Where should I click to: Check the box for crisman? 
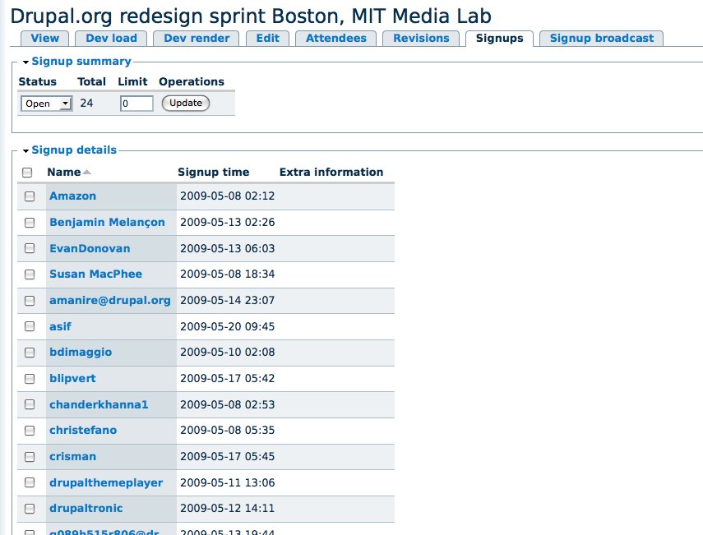coord(30,457)
